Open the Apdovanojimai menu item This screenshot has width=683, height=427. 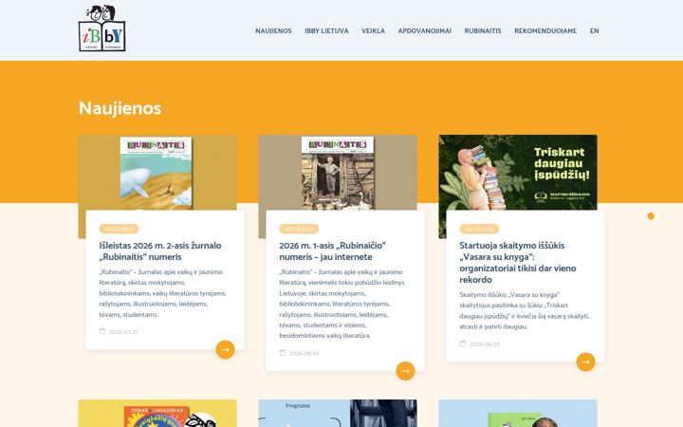click(x=425, y=31)
